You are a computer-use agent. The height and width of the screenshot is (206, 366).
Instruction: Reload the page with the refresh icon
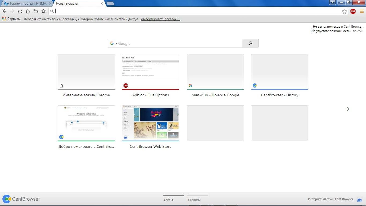tap(20, 11)
